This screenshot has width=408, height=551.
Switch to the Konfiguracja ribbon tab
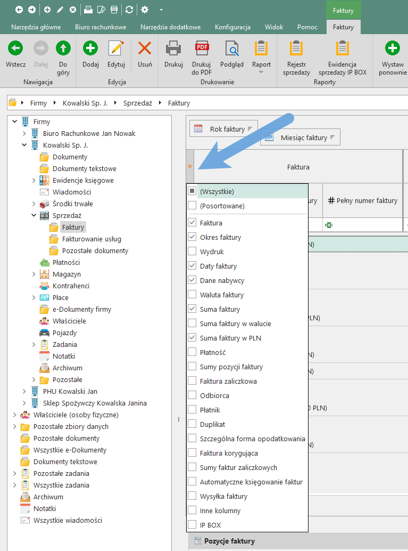[x=232, y=27]
